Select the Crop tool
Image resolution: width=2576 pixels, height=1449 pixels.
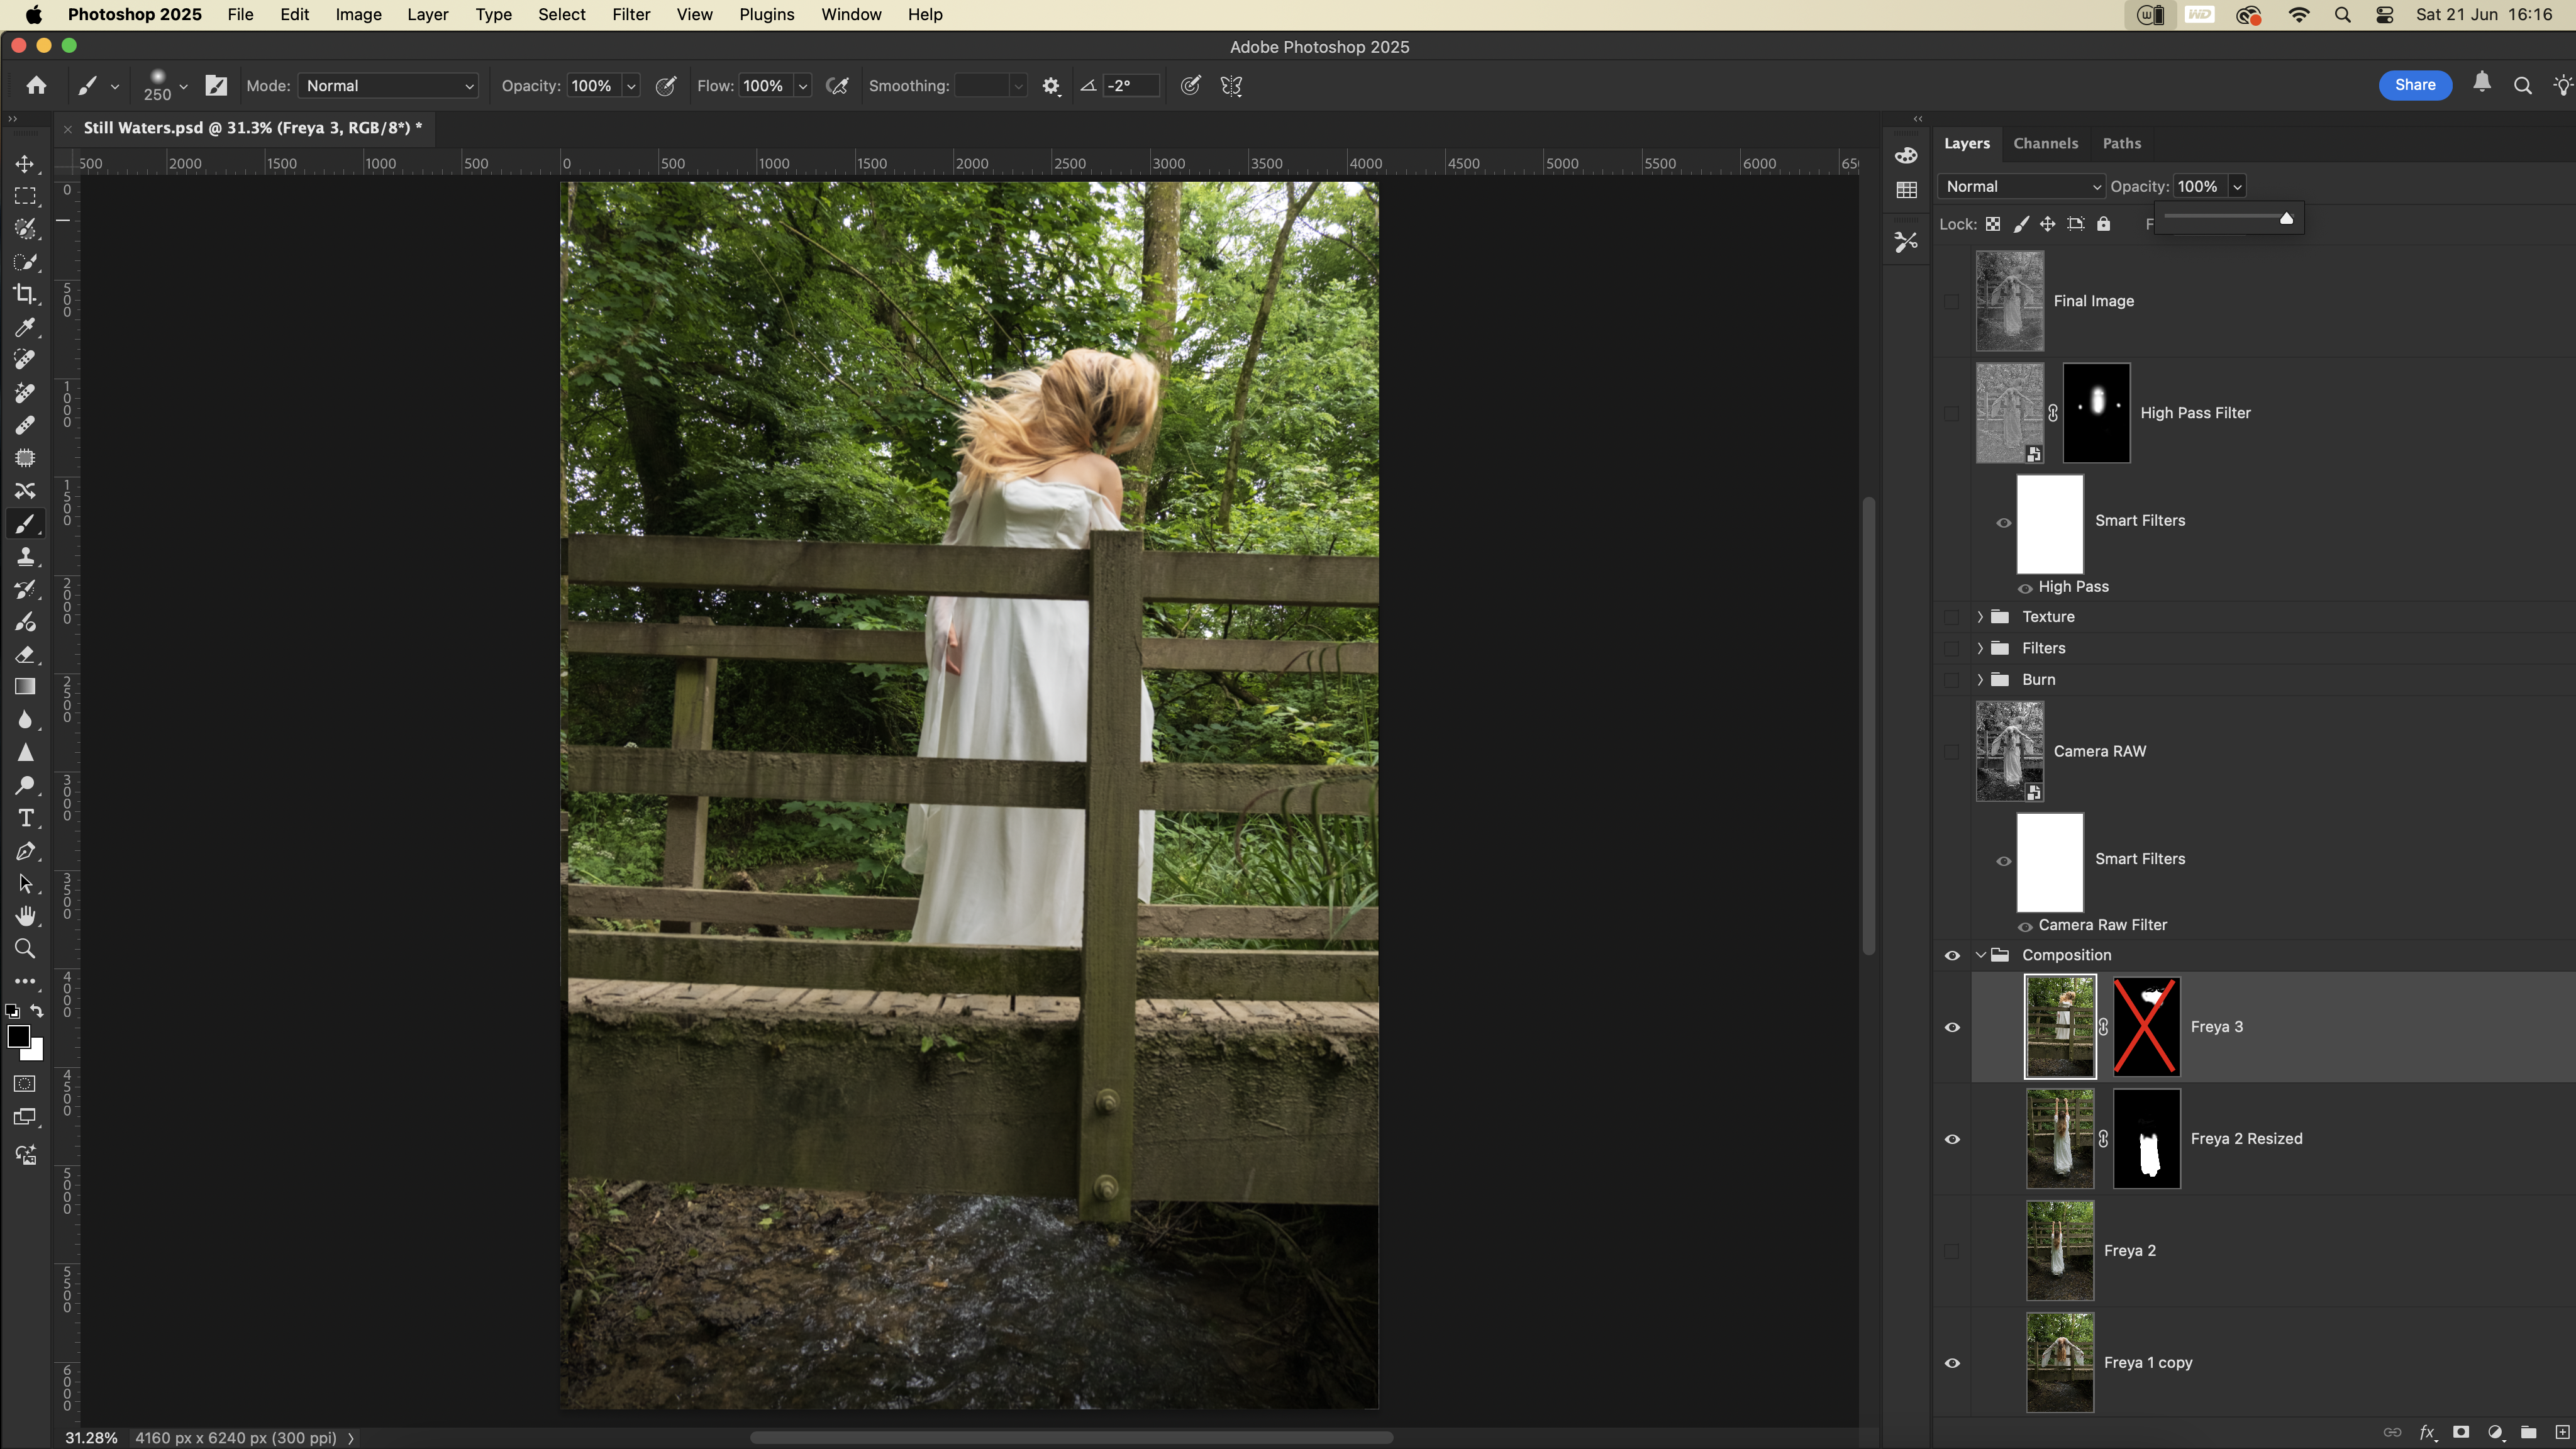click(25, 294)
